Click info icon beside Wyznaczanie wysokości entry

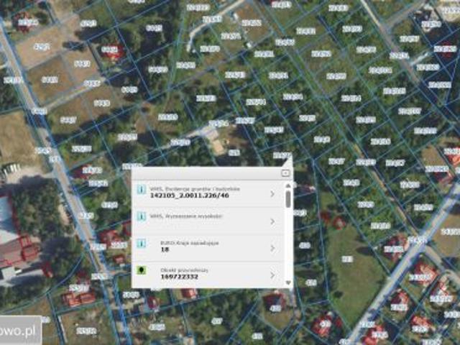(x=142, y=216)
